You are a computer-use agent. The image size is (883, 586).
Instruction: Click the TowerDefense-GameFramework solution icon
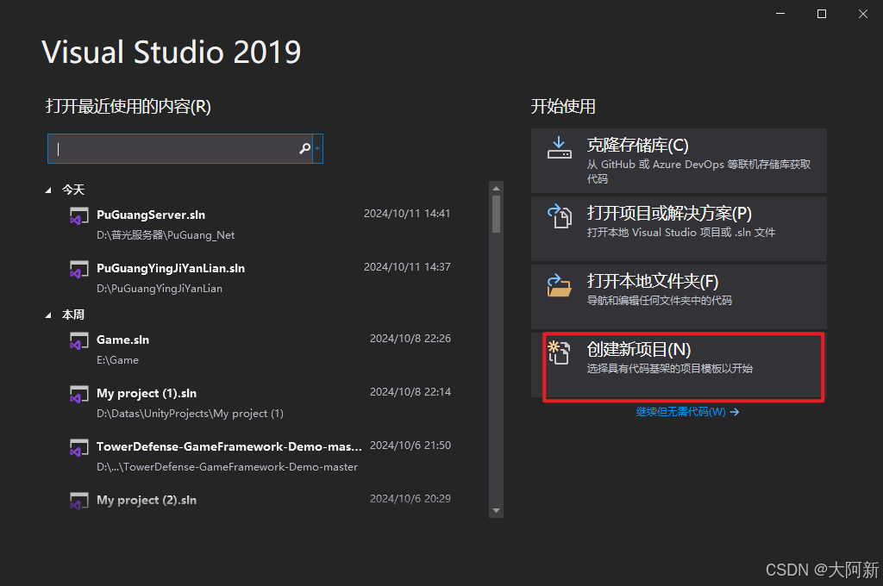click(78, 448)
